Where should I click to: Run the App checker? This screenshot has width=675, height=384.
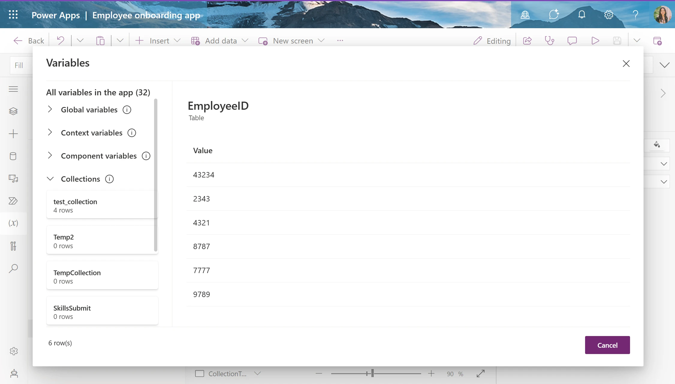tap(549, 40)
